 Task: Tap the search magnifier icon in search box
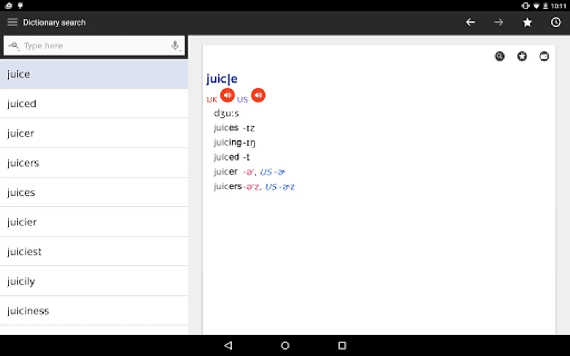(14, 45)
